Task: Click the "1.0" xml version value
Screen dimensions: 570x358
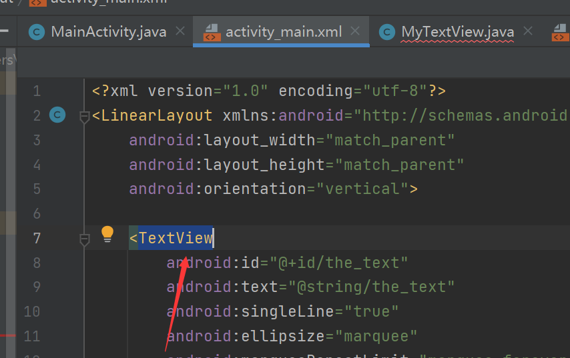Action: pyautogui.click(x=246, y=91)
